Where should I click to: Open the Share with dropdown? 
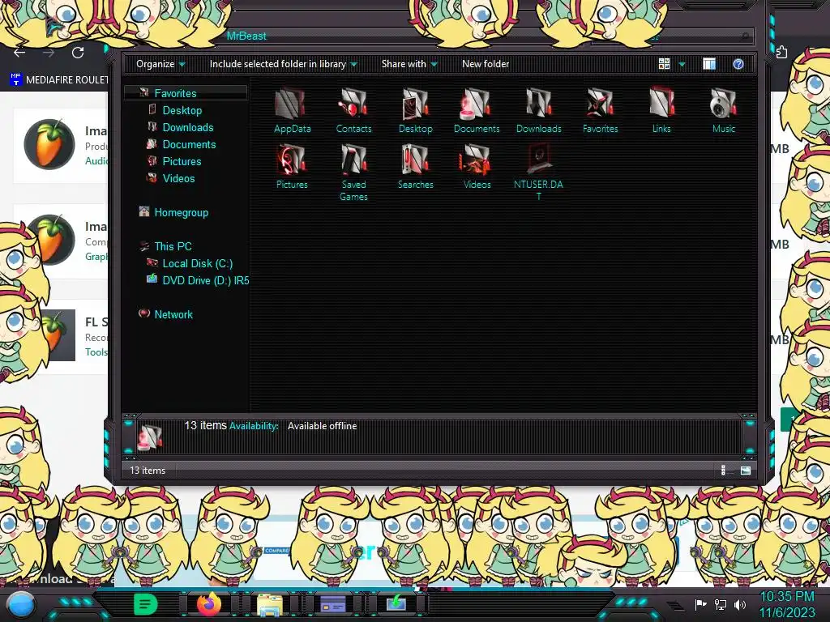(409, 64)
